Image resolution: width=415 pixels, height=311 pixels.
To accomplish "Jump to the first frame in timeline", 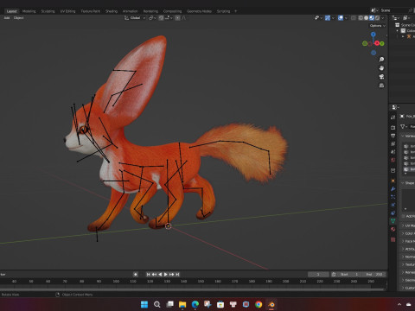I will (148, 274).
